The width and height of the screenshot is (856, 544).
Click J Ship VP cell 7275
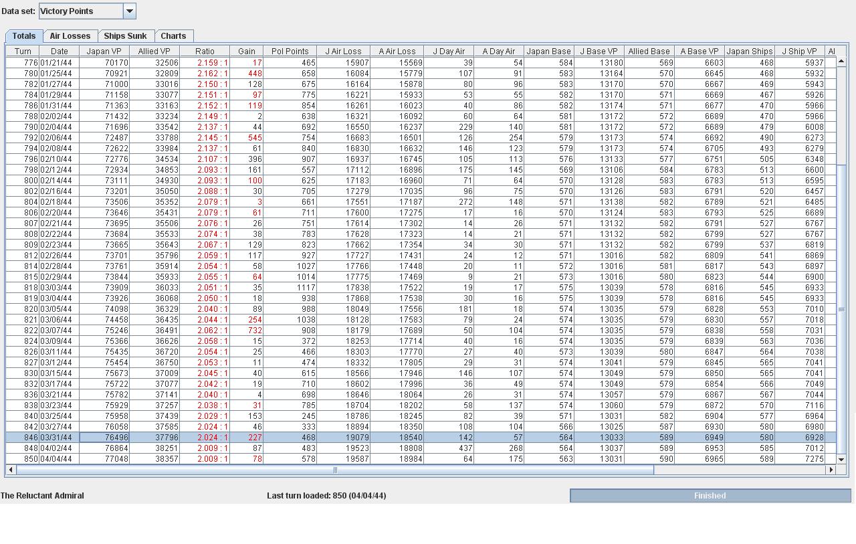pos(800,459)
